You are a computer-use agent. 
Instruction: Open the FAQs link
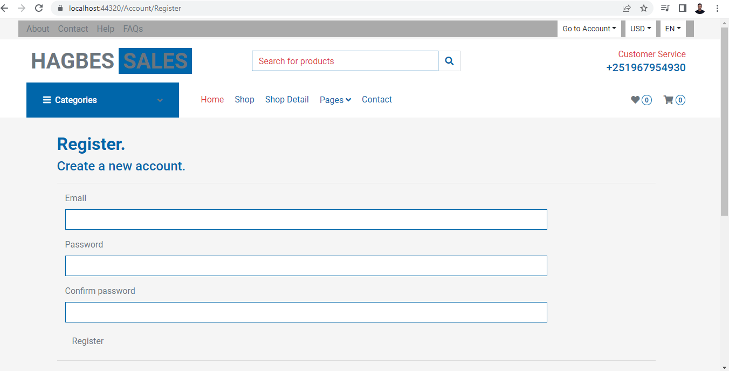[133, 29]
